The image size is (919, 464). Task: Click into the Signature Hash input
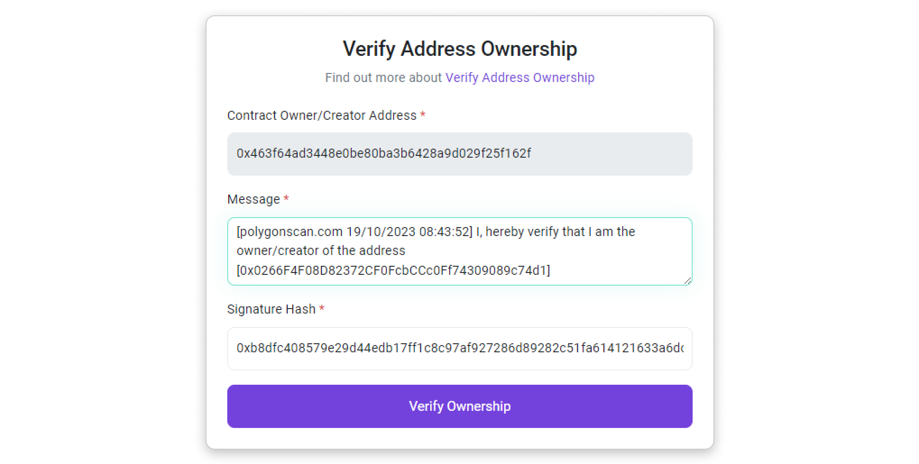(x=459, y=348)
